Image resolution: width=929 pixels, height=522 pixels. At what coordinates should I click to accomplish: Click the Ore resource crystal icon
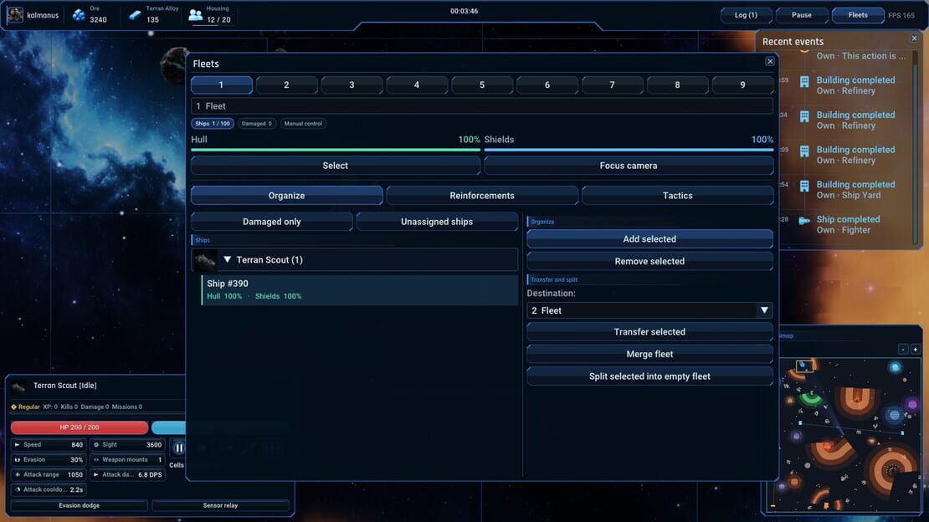[79, 15]
